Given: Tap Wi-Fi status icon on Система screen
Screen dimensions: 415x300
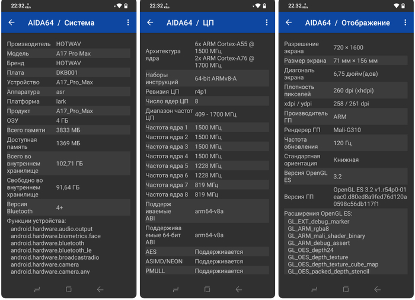Looking at the screenshot, I should click(x=119, y=6).
